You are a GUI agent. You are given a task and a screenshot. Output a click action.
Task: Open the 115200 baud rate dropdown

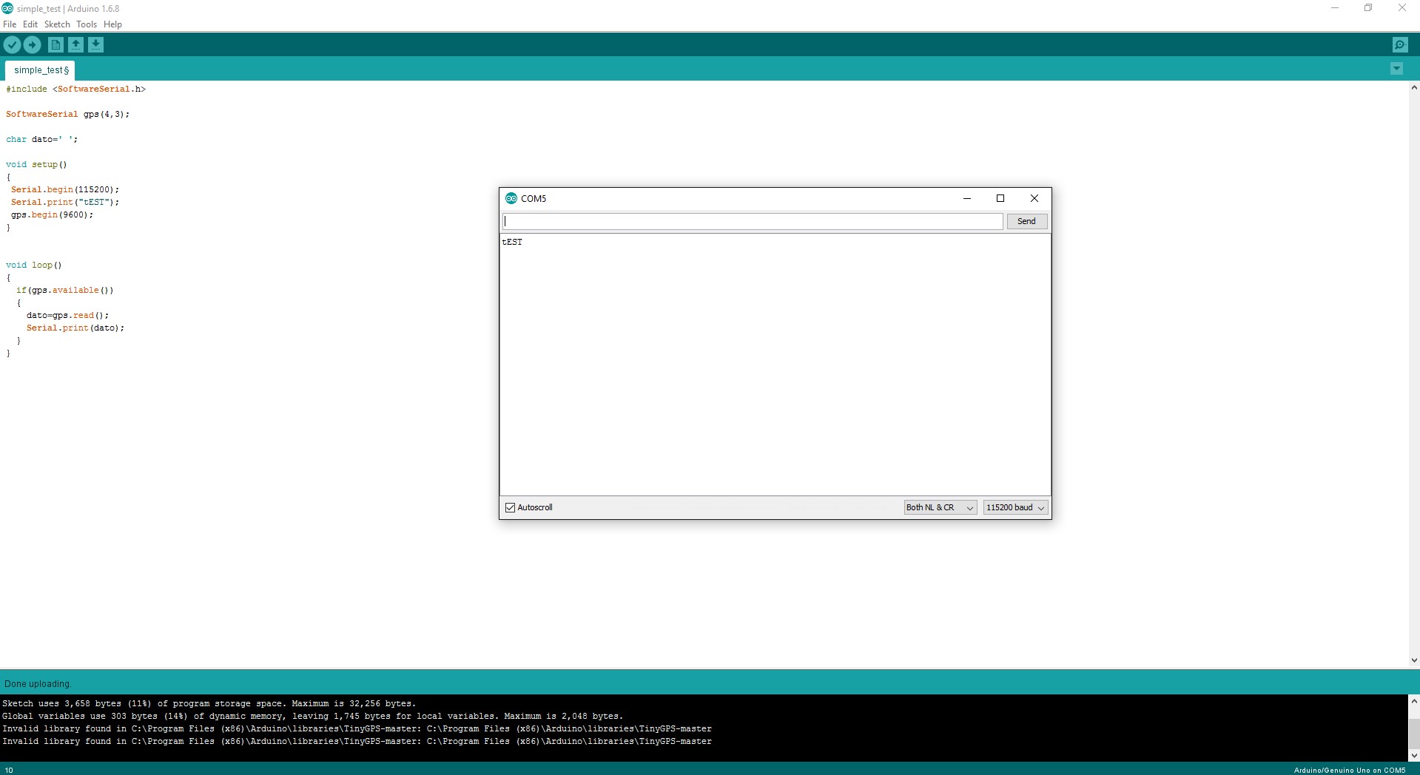pos(1015,507)
